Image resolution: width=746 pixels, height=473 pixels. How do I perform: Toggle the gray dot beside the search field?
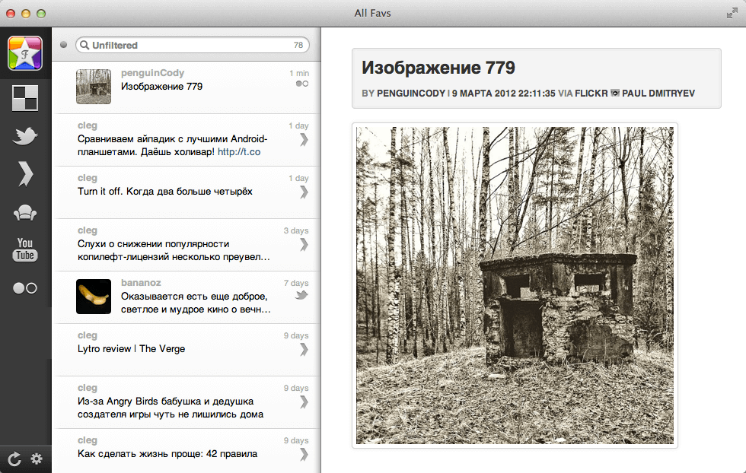(63, 45)
